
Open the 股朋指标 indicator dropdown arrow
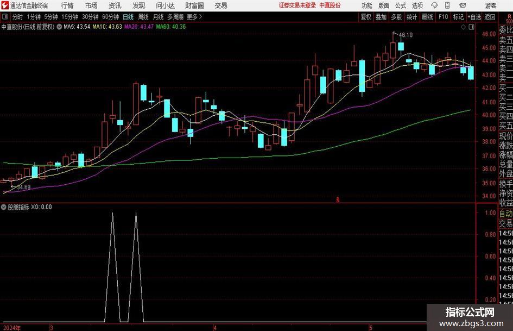[x=4, y=207]
